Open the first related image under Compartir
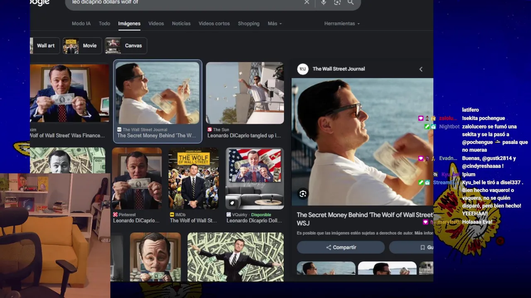 (326, 268)
